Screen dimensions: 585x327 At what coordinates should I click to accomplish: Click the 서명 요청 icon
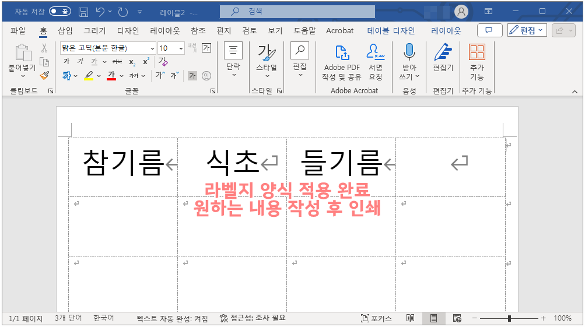[x=376, y=62]
